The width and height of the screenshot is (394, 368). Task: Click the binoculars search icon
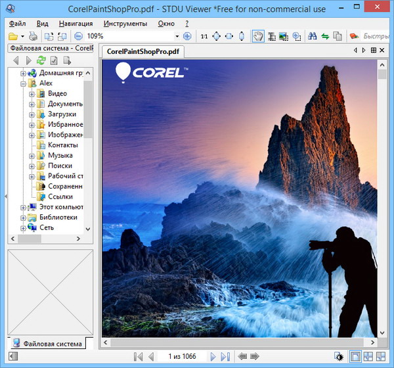click(x=313, y=36)
